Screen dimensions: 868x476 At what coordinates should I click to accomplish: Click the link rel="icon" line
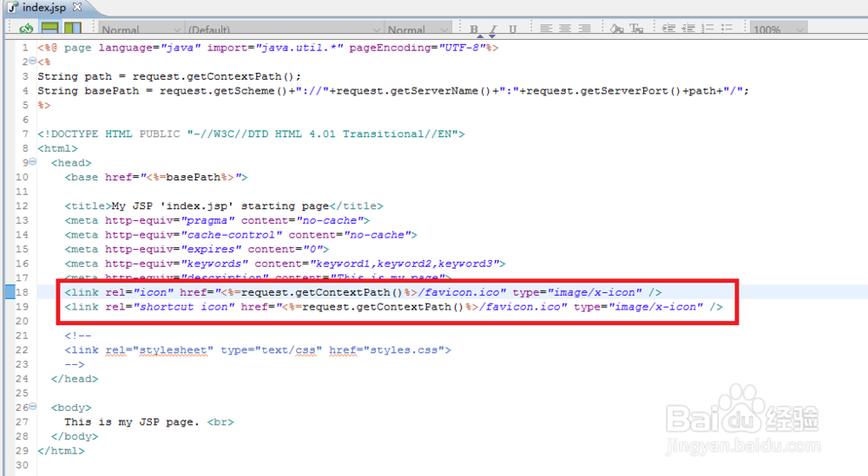click(x=363, y=292)
